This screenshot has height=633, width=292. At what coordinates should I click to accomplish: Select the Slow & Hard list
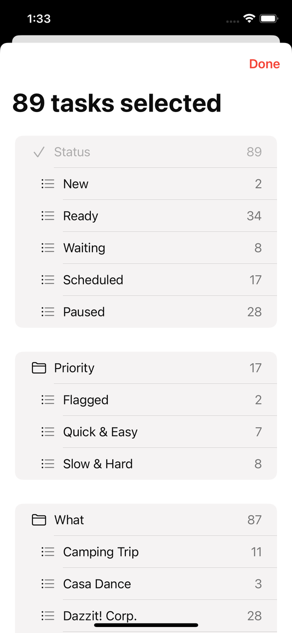coord(146,464)
